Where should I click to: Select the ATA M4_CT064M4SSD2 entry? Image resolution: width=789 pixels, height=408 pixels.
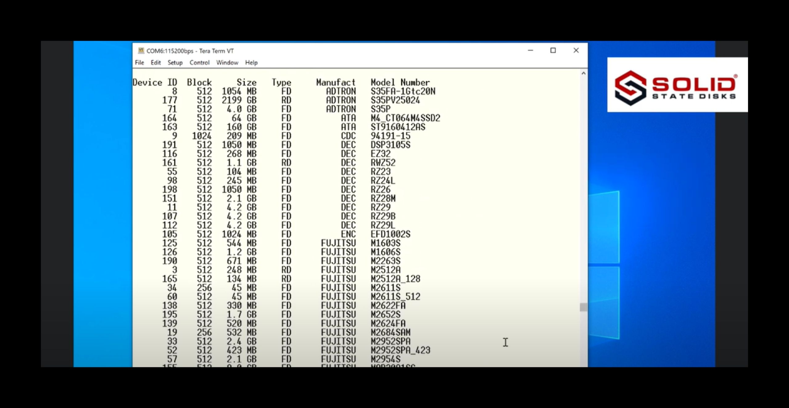tap(405, 118)
